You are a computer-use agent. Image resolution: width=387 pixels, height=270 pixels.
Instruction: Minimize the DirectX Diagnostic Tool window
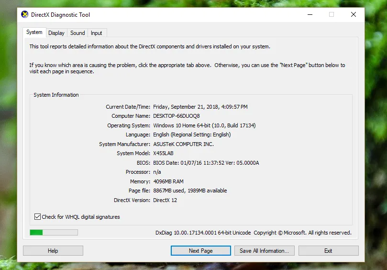point(310,14)
